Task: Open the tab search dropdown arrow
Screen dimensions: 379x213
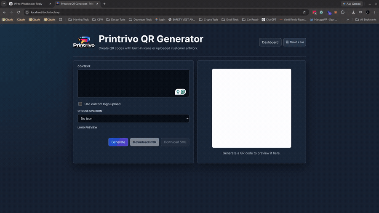Action: point(4,4)
